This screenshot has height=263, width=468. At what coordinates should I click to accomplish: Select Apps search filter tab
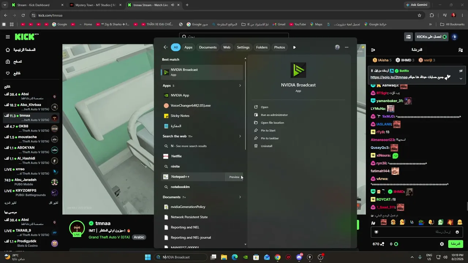tap(188, 47)
